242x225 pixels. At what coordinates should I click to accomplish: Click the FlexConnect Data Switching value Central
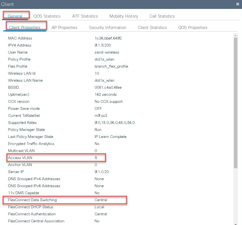[x=101, y=200]
